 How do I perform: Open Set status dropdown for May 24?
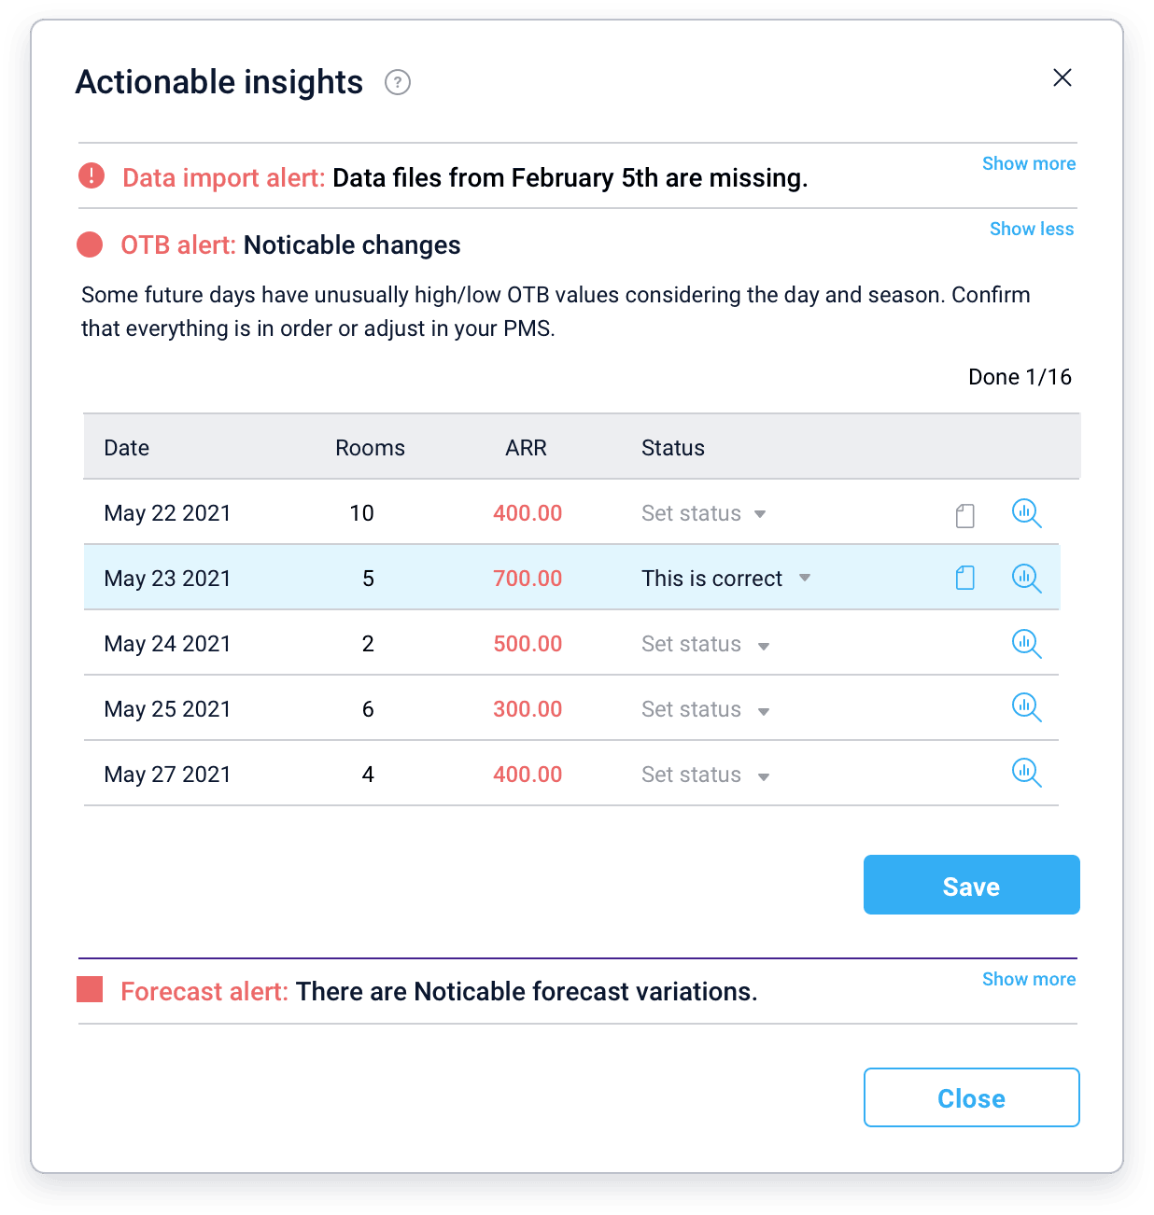pos(706,645)
